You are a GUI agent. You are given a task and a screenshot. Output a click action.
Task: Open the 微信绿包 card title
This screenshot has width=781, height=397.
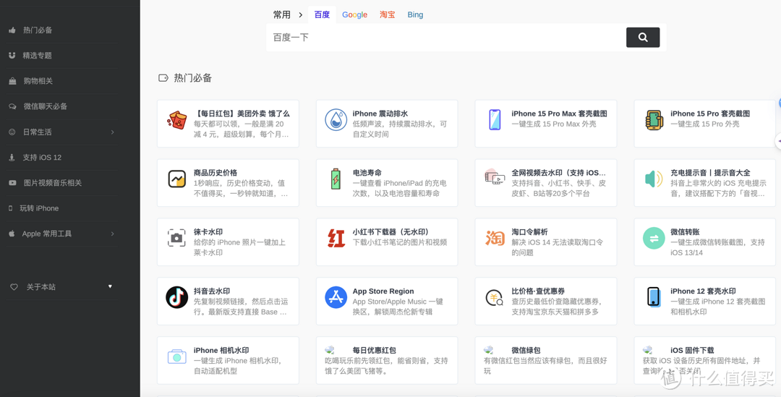pos(526,350)
